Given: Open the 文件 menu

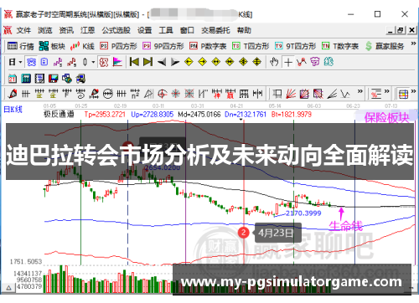Looking at the screenshot, I should pyautogui.click(x=23, y=30).
